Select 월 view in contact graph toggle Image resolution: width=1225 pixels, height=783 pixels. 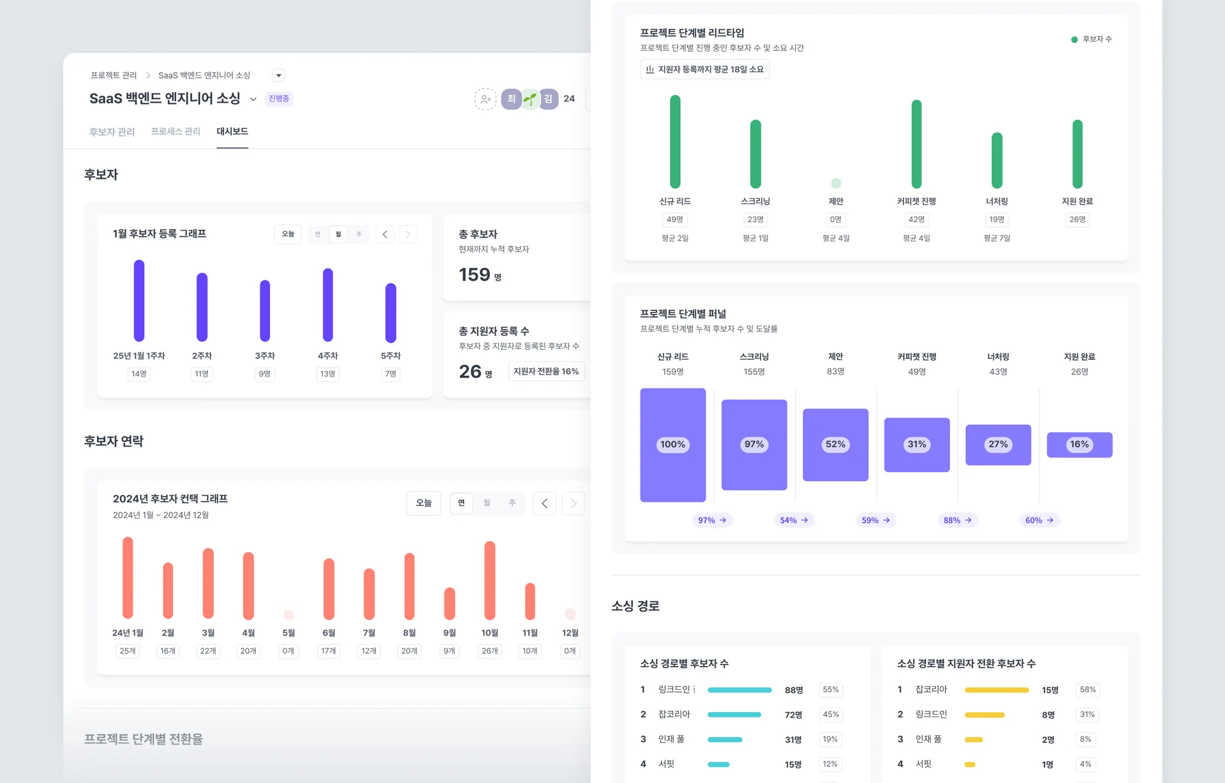tap(487, 503)
